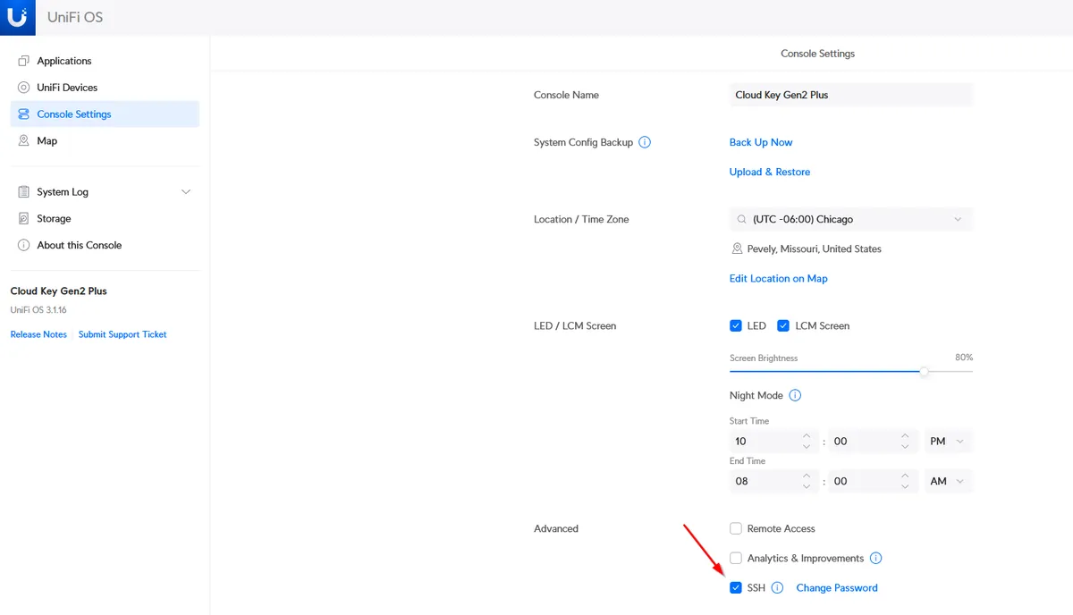Click Edit Location on Map link
Viewport: 1073px width, 615px height.
click(779, 278)
